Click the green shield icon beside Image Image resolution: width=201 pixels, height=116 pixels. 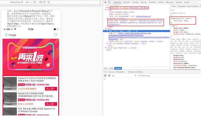click(6, 35)
